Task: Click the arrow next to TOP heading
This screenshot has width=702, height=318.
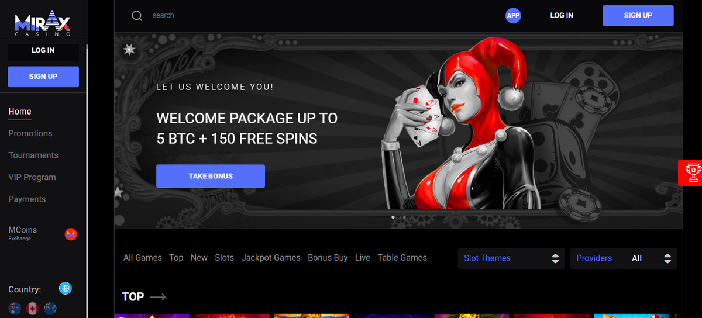Action: (x=158, y=297)
